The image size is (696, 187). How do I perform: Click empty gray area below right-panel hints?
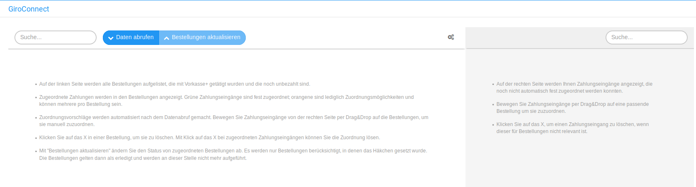click(x=578, y=165)
